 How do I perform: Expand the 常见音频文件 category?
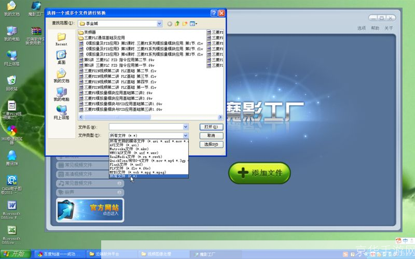click(90, 183)
